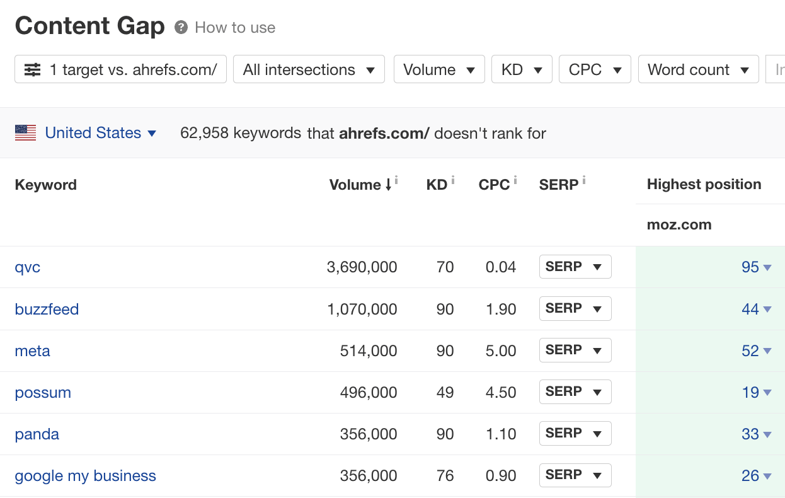
Task: Click the Volume column info icon
Action: click(x=397, y=179)
